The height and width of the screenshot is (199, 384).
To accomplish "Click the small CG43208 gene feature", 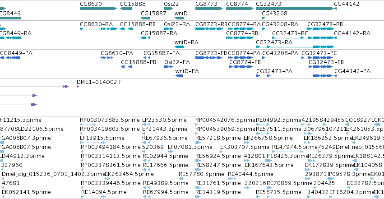I will [x=264, y=18].
